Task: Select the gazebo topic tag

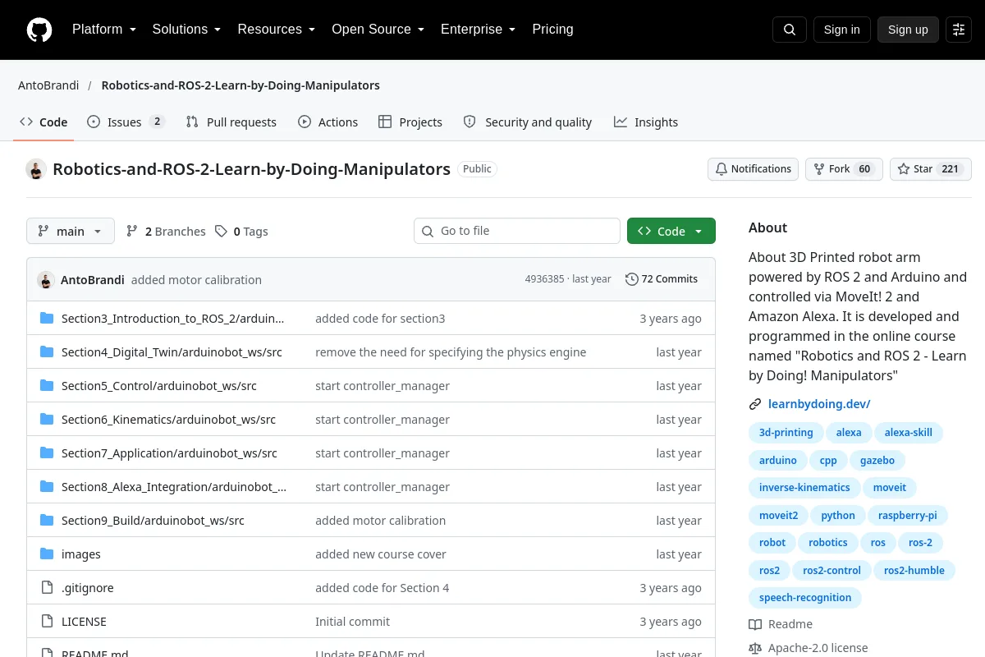Action: pyautogui.click(x=877, y=461)
